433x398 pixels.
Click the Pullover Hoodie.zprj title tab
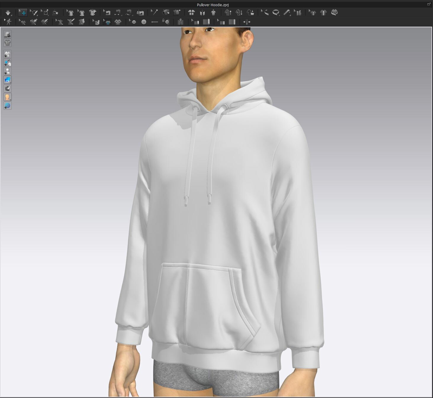coord(214,5)
